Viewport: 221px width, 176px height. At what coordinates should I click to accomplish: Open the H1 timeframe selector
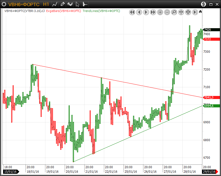tap(46, 4)
